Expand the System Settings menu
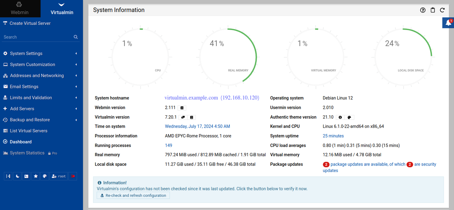The image size is (454, 210). tap(26, 54)
